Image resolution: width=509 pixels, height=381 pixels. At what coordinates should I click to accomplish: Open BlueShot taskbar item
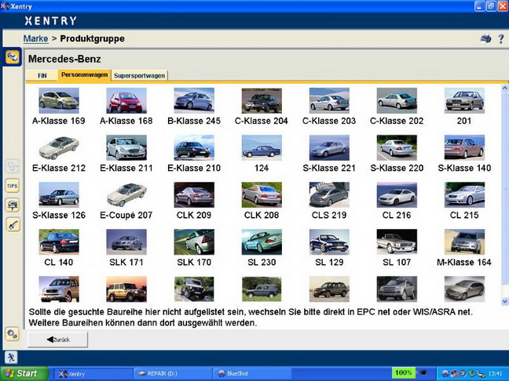coord(251,374)
